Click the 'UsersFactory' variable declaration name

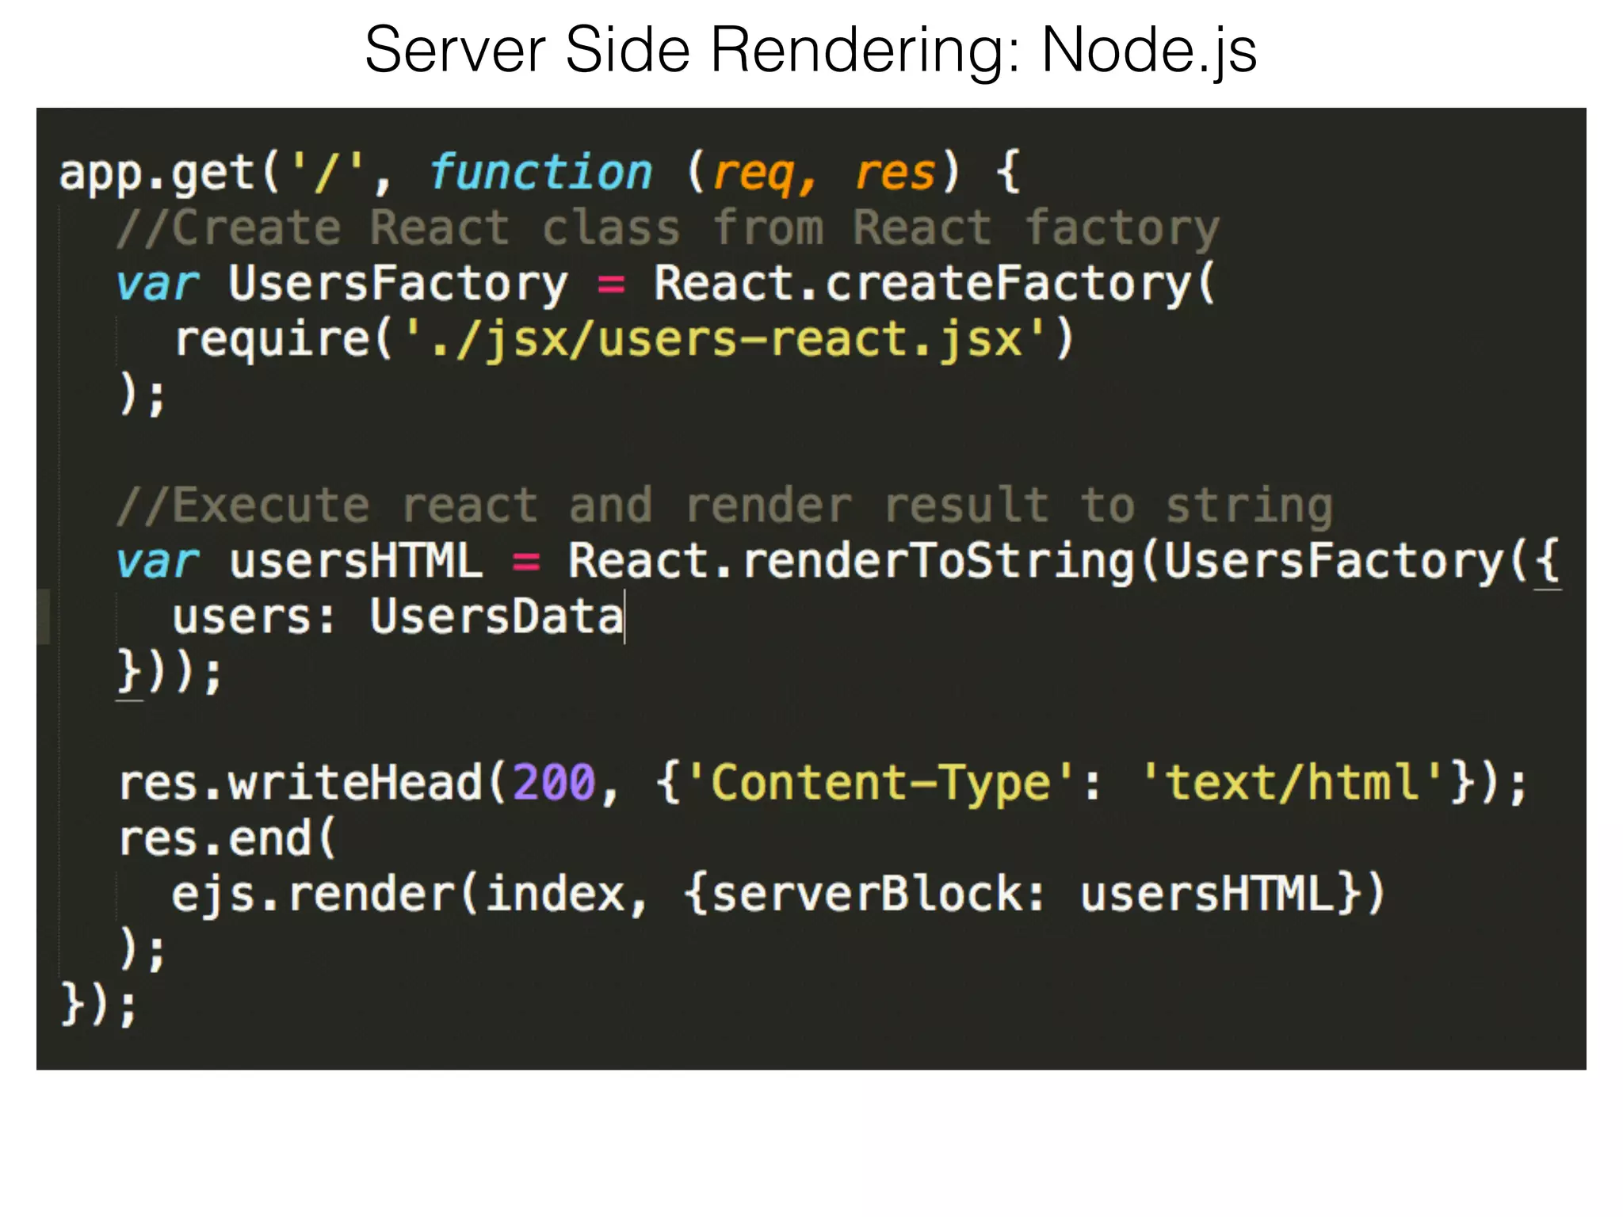pos(398,284)
